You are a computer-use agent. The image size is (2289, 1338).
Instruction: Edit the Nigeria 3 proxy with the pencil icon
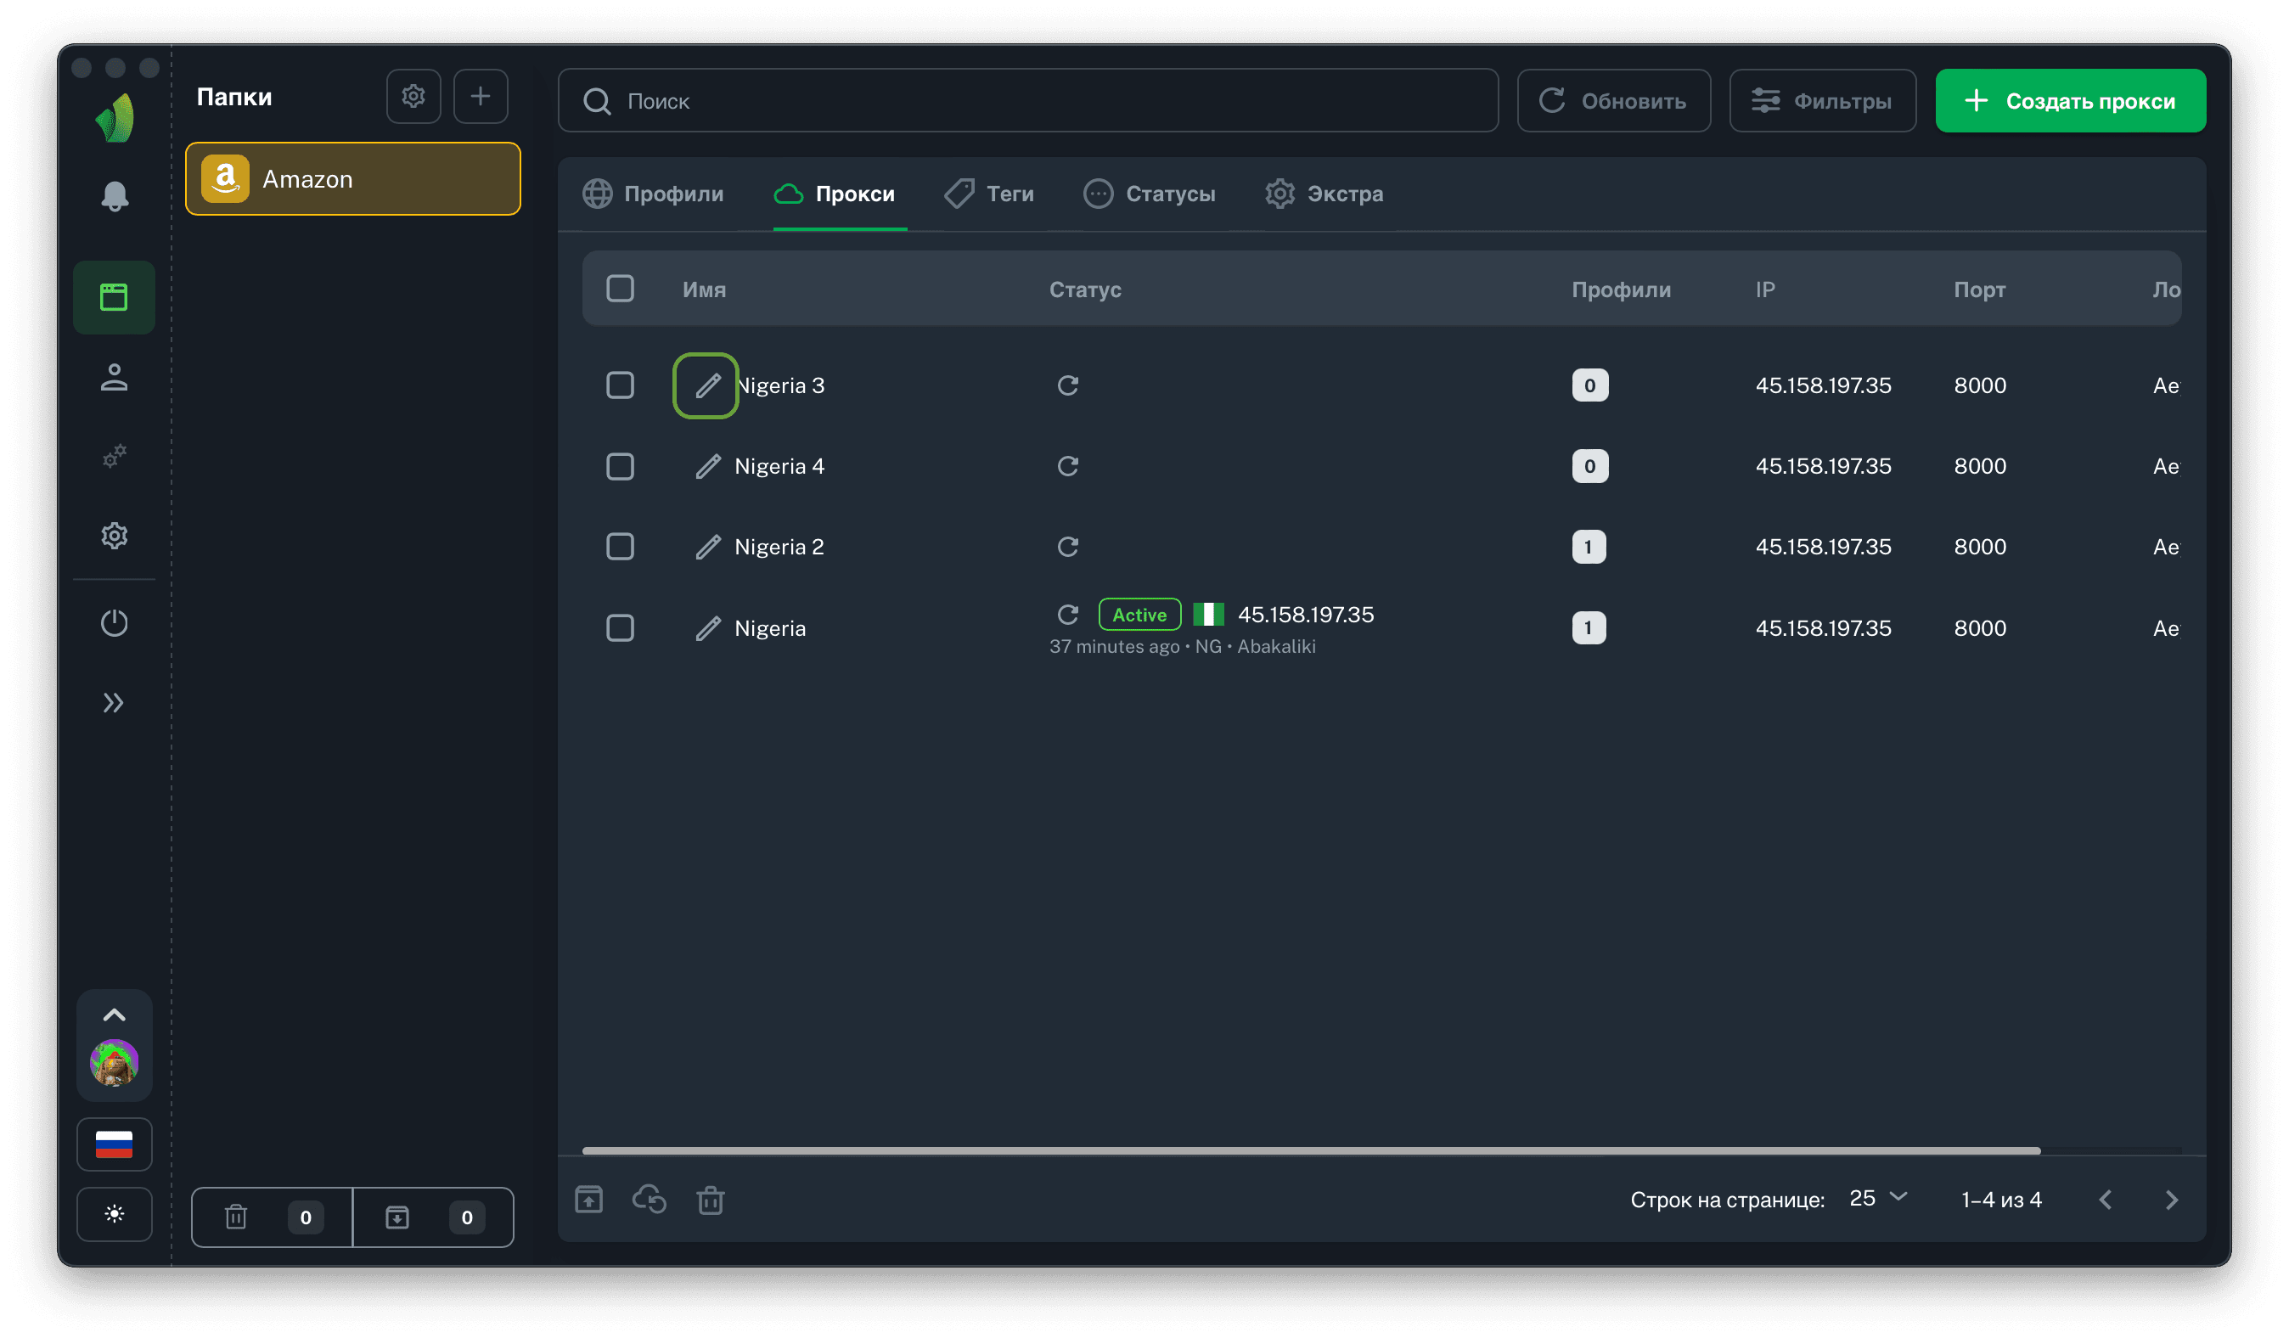pos(706,386)
